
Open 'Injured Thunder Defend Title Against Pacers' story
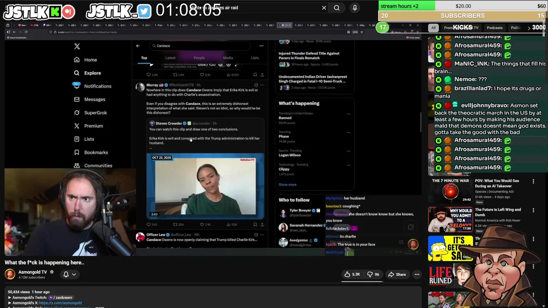pyautogui.click(x=309, y=56)
